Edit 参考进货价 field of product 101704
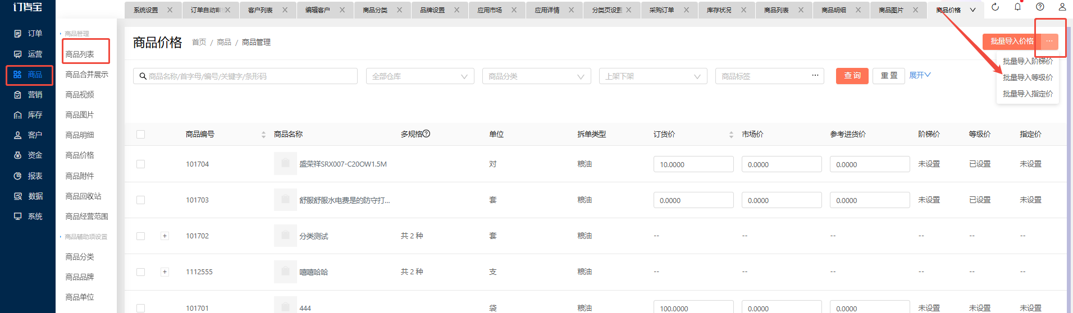The width and height of the screenshot is (1073, 313). tap(870, 164)
